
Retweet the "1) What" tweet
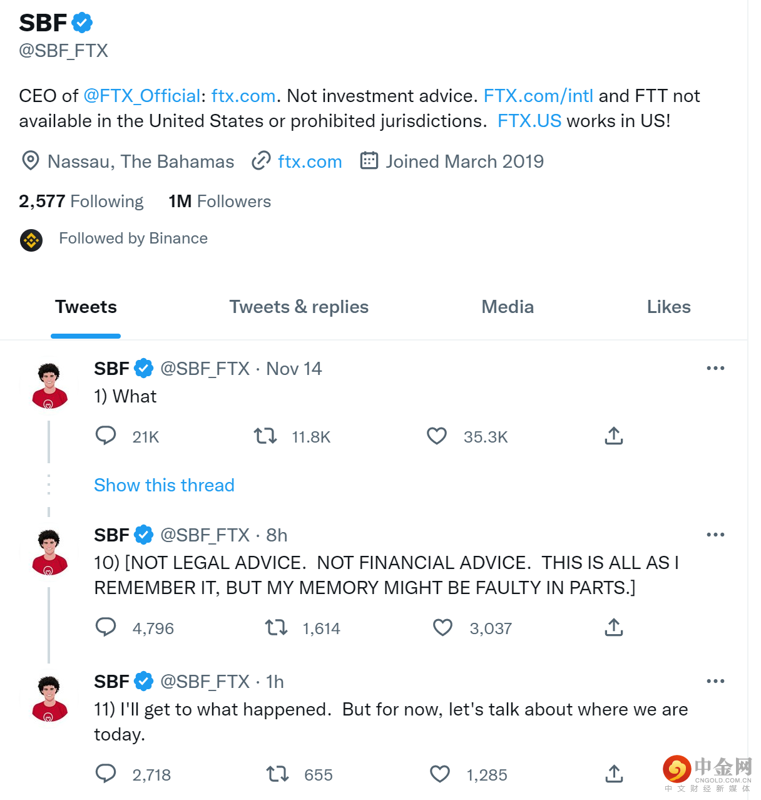(x=265, y=436)
